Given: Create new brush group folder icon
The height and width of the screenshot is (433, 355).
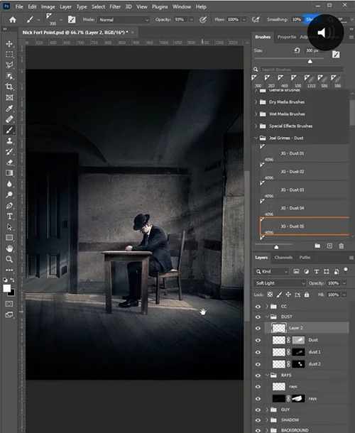Looking at the screenshot, I should (x=317, y=246).
